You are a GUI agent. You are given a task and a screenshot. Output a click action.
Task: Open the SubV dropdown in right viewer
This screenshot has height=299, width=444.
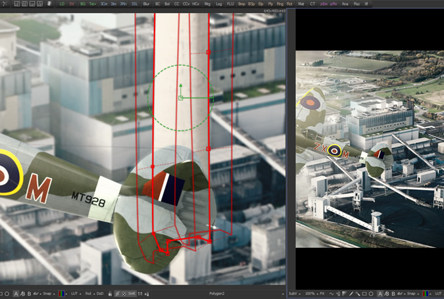click(x=293, y=294)
